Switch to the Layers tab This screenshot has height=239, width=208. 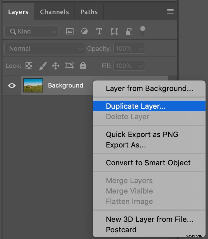[18, 12]
